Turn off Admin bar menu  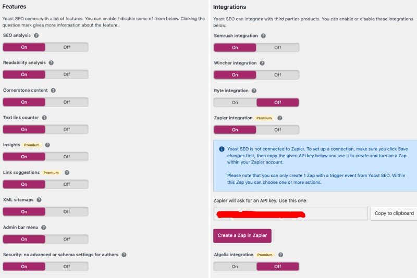coord(67,239)
